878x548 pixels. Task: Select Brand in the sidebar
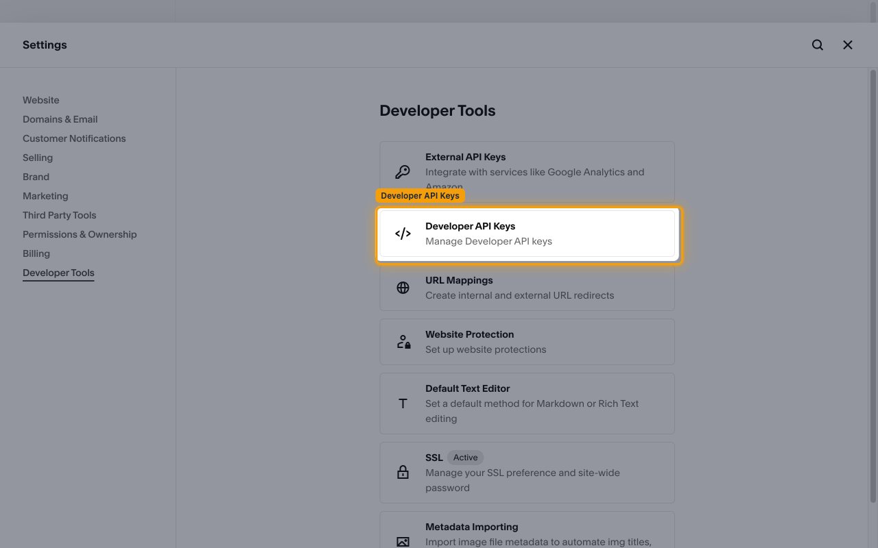[36, 177]
